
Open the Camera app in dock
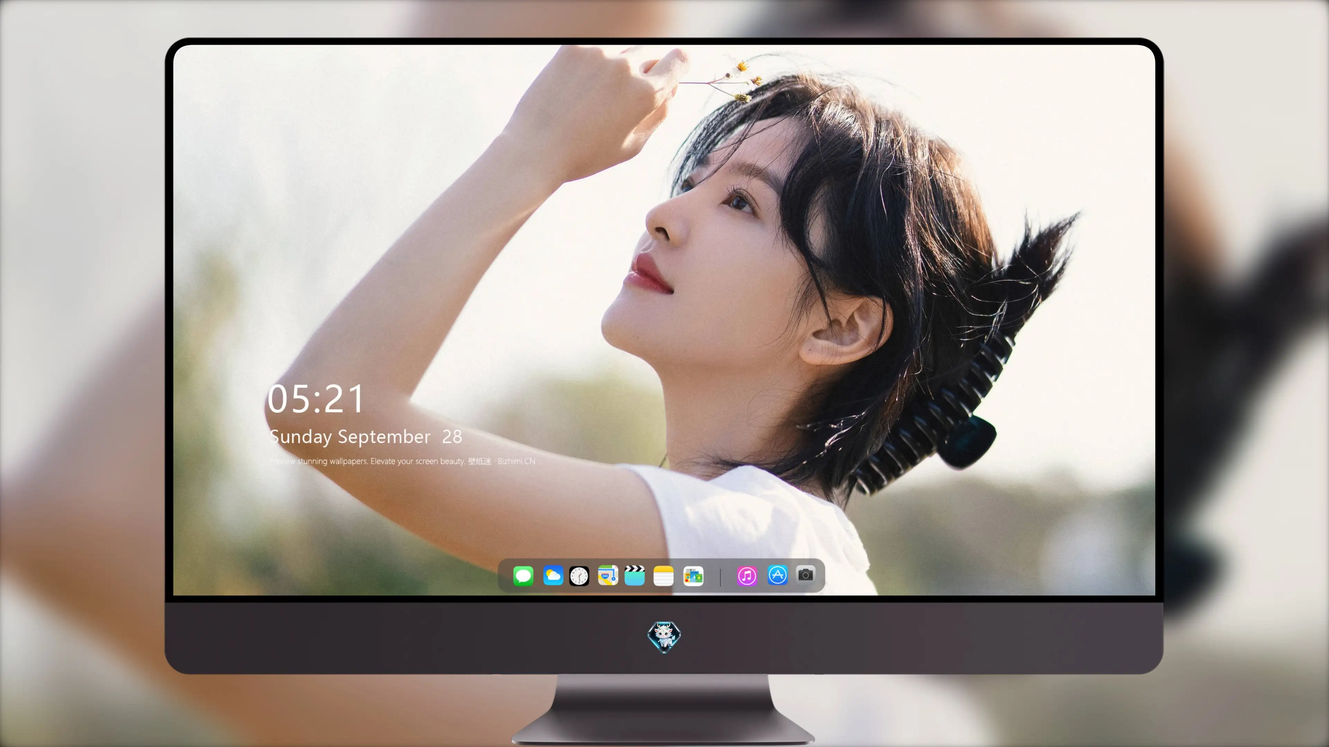click(x=805, y=574)
